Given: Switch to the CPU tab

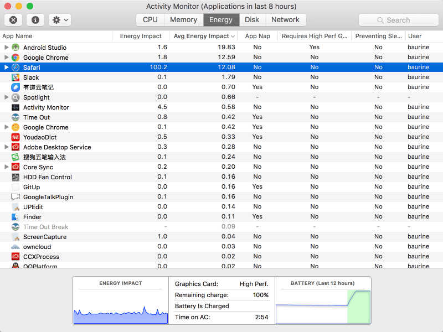Looking at the screenshot, I should (x=150, y=20).
